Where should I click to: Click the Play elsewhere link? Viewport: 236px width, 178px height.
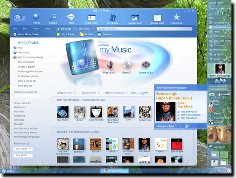(x=26, y=62)
